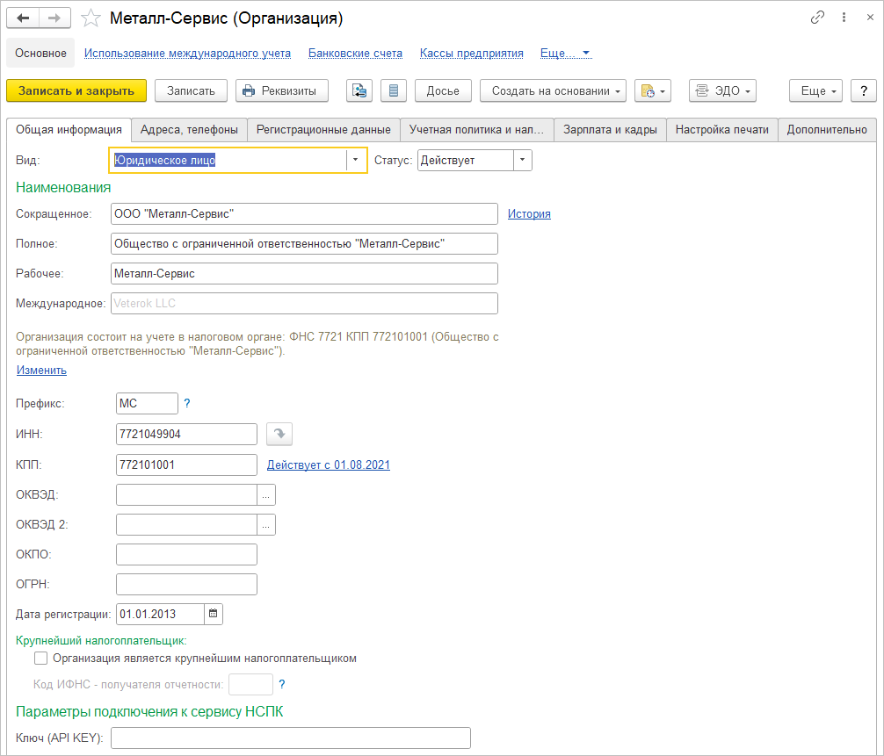Open the Зарплата и кадры tab
The image size is (884, 756).
(610, 129)
